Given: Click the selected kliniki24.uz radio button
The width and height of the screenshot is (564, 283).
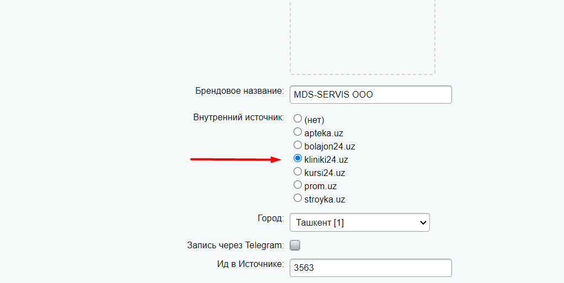Looking at the screenshot, I should (298, 158).
